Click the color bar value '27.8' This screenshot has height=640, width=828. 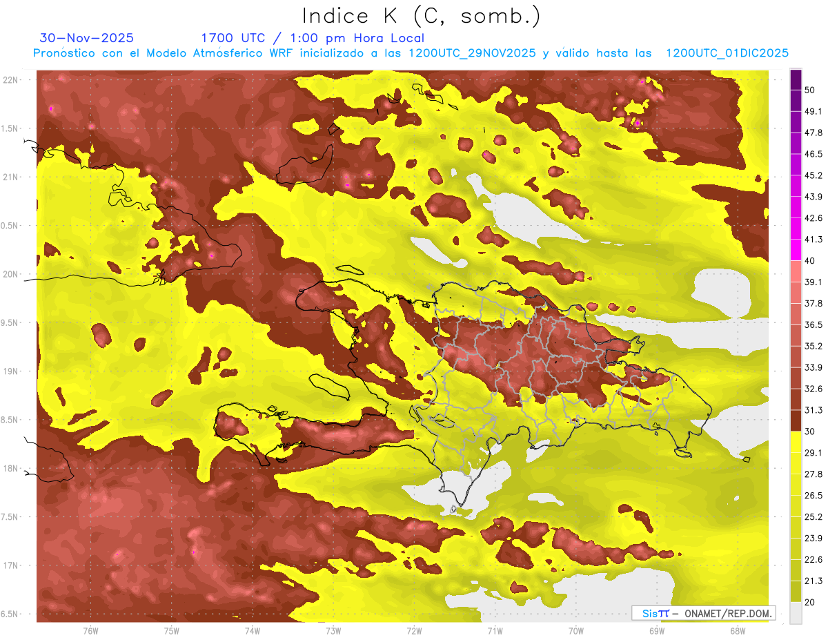[813, 474]
